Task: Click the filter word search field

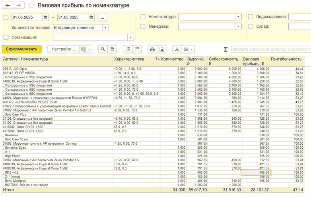Action: pos(271,50)
